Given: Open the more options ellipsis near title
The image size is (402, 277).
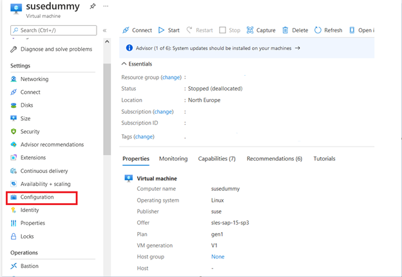Looking at the screenshot, I should pos(106,6).
